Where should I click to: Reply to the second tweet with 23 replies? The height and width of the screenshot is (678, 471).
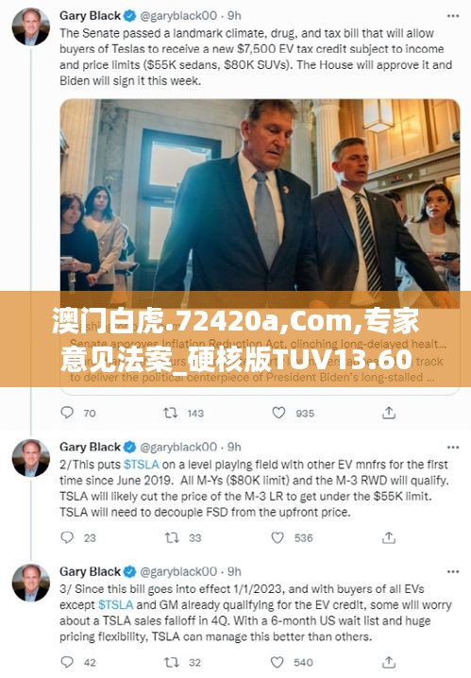67,537
